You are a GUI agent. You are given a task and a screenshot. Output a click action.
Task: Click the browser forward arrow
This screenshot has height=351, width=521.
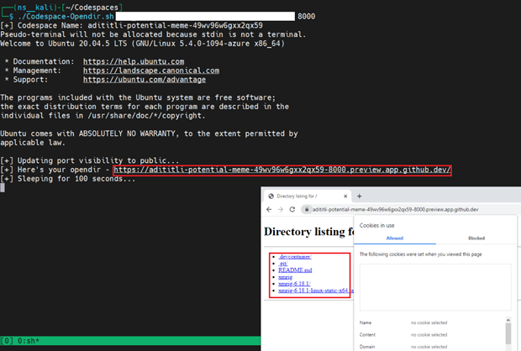(280, 209)
